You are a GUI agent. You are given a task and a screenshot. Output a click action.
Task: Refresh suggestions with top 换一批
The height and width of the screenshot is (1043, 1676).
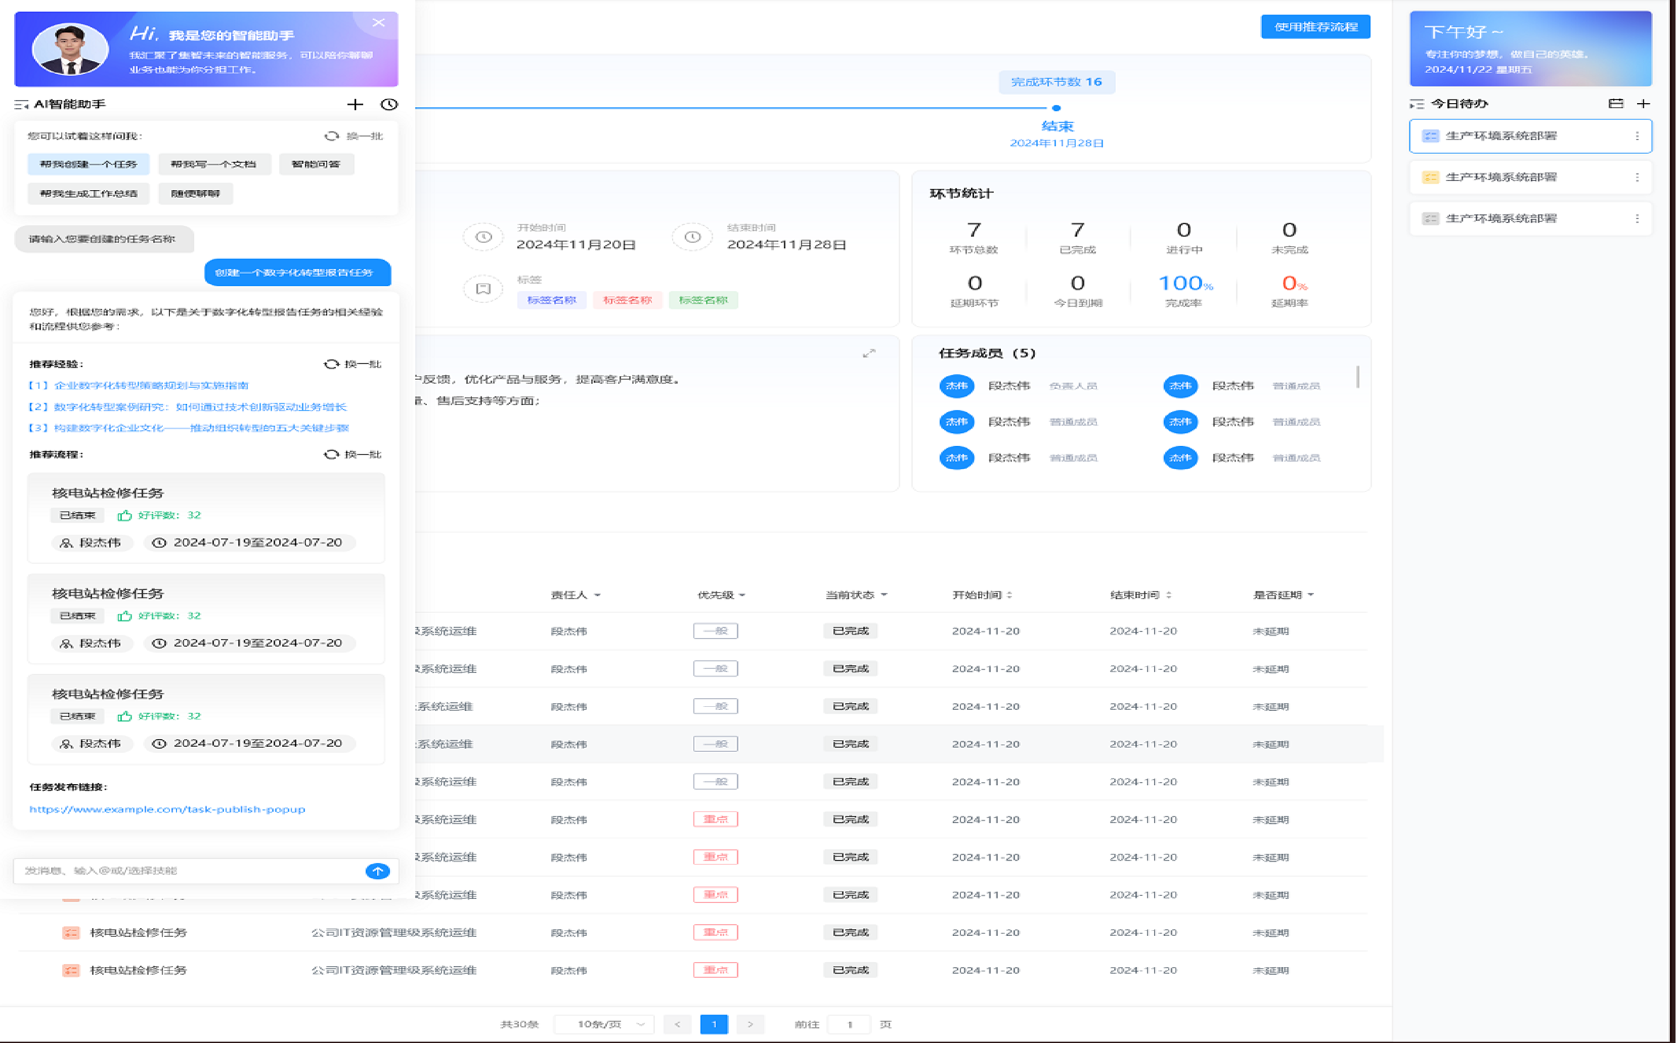coord(354,136)
